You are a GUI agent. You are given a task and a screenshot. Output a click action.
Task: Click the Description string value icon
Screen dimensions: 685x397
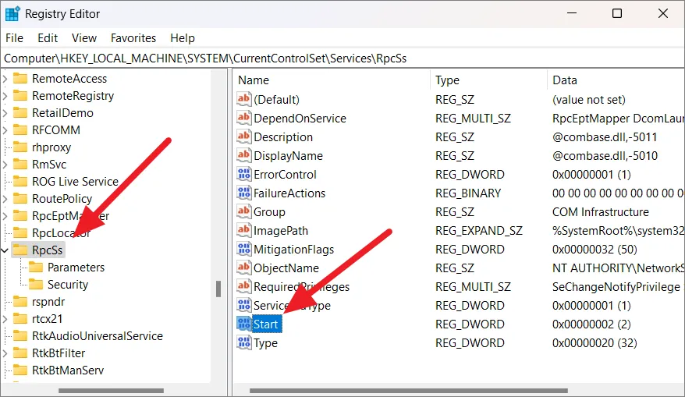click(243, 136)
